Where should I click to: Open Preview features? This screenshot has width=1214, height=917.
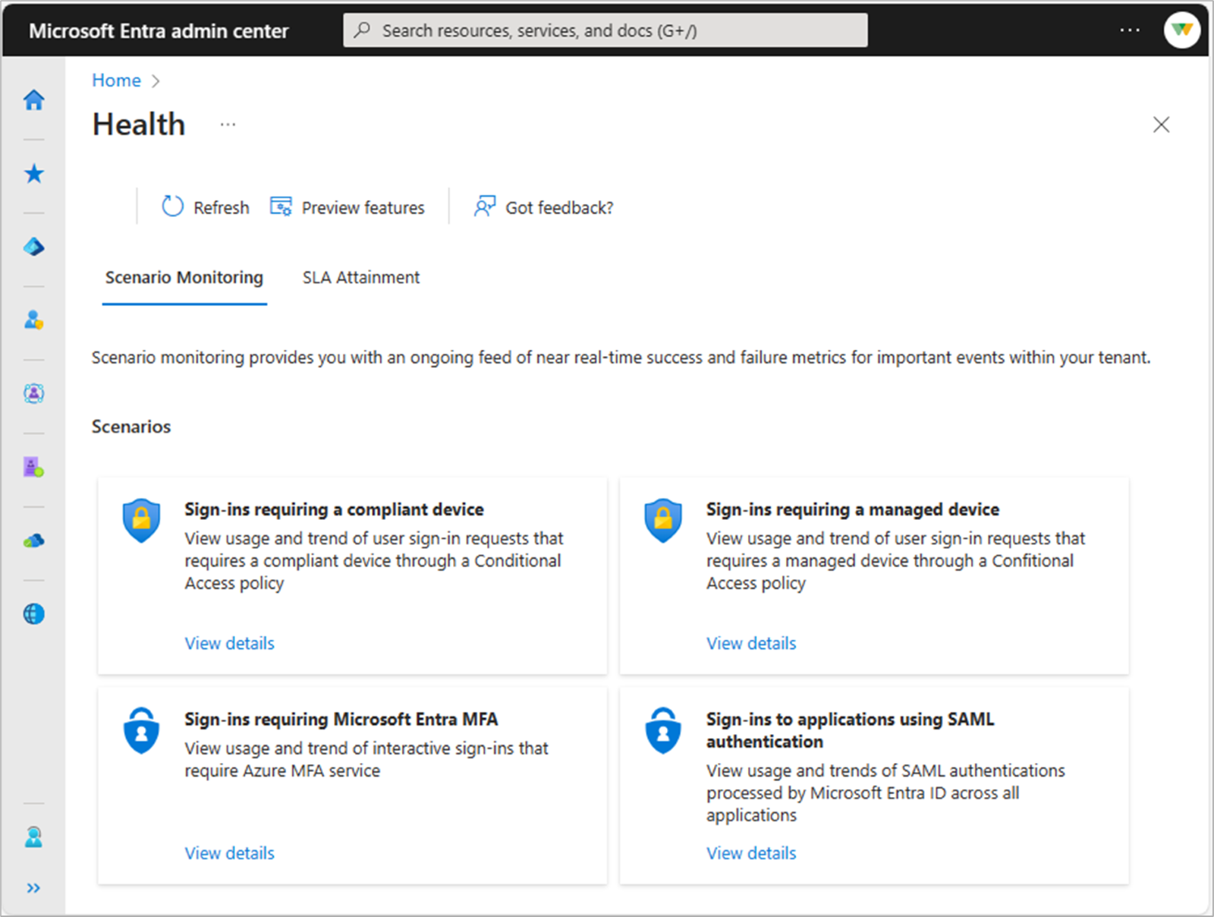pos(348,206)
